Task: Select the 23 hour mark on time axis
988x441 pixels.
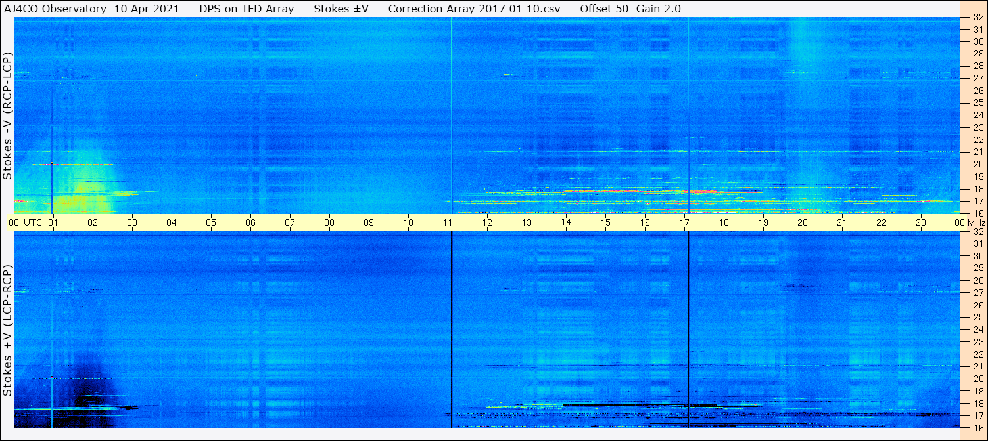Action: pyautogui.click(x=921, y=222)
